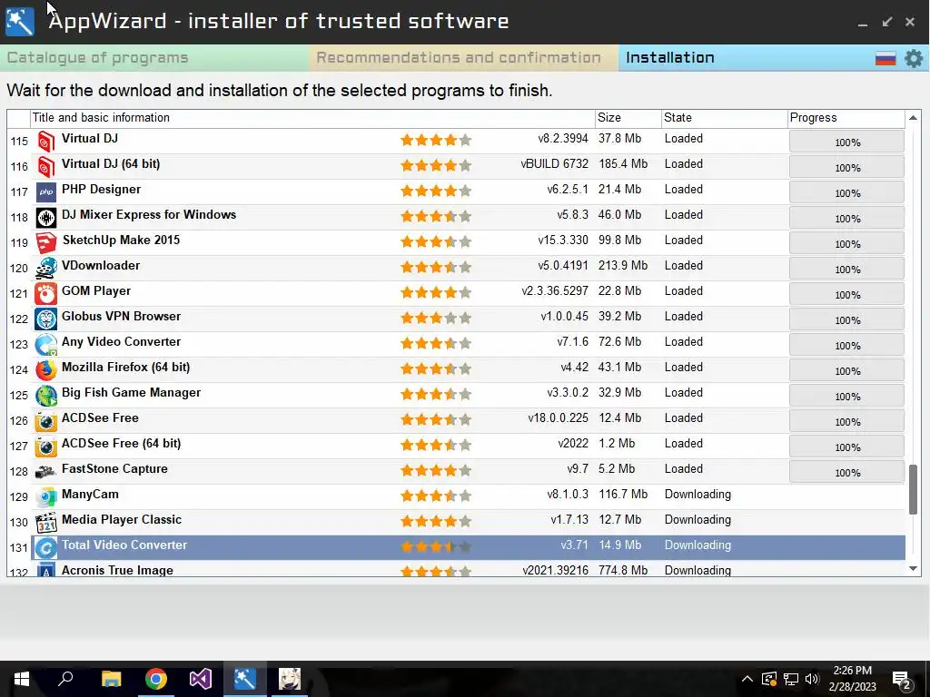
Task: Open the settings gear icon
Action: (x=914, y=58)
